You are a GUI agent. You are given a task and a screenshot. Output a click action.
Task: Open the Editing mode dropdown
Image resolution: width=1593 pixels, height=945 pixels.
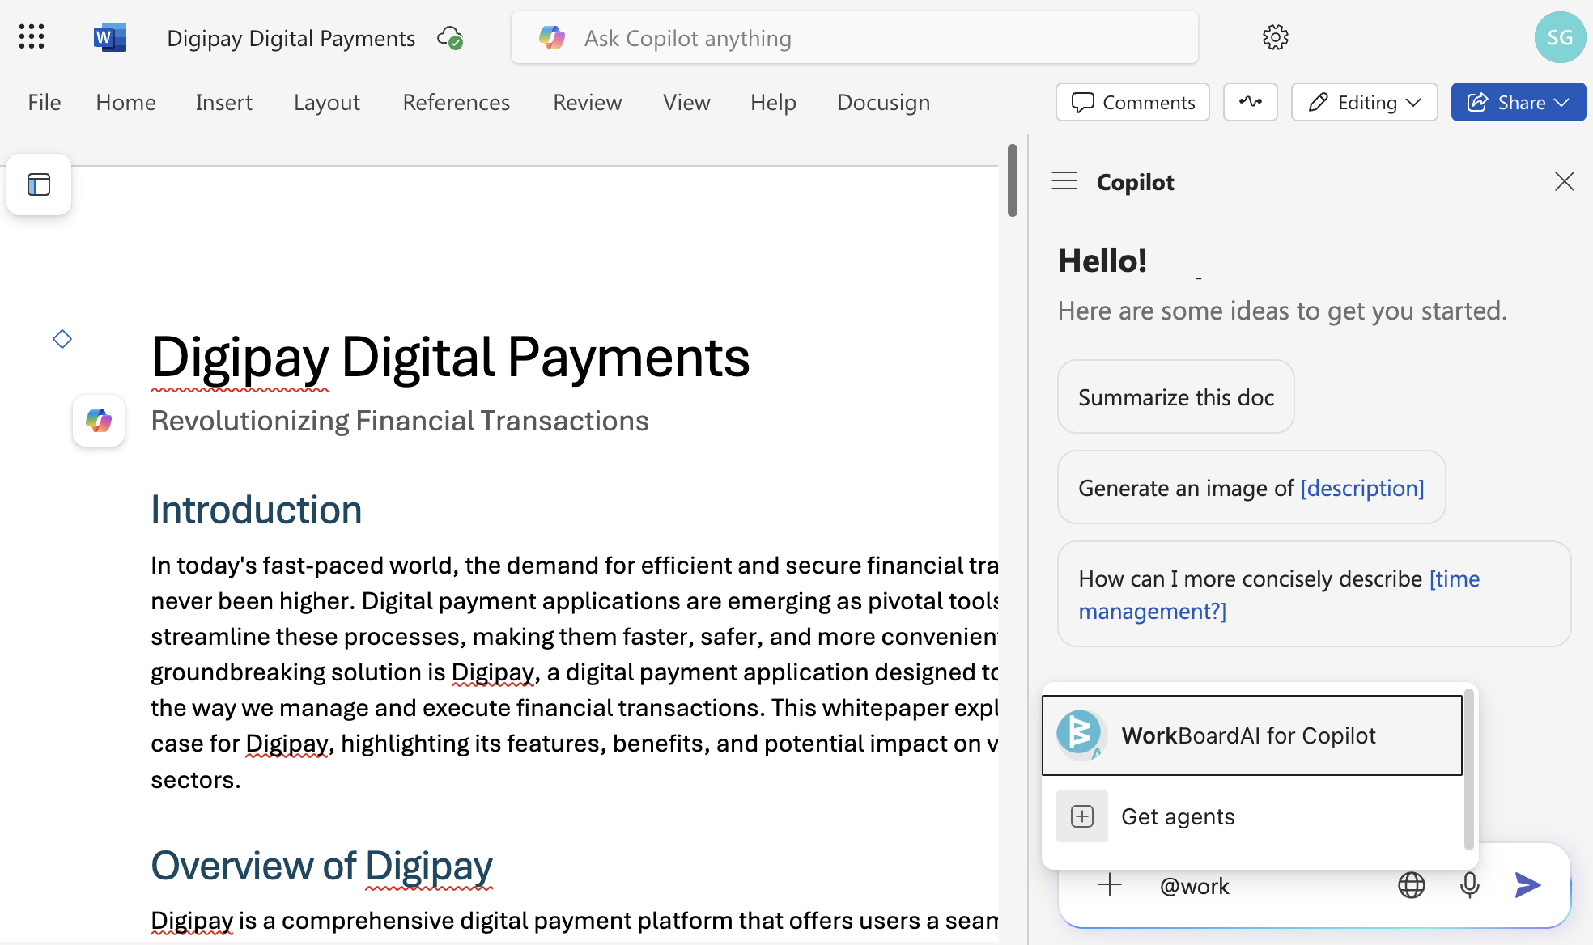click(x=1364, y=102)
